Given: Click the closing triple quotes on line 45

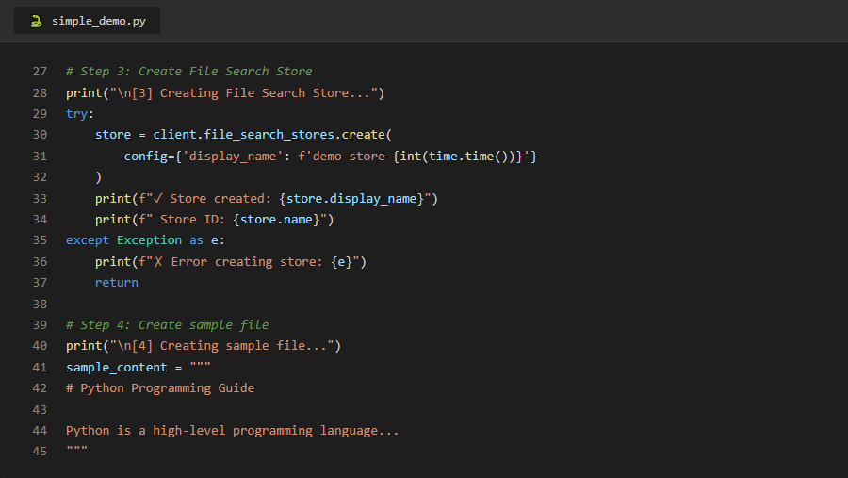Looking at the screenshot, I should pyautogui.click(x=77, y=449).
